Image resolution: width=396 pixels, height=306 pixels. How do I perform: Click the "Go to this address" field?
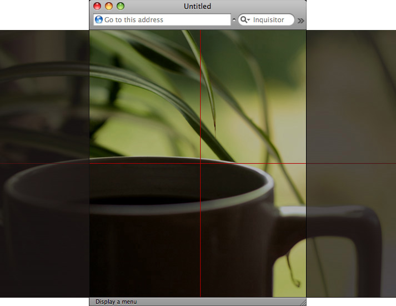coord(162,19)
